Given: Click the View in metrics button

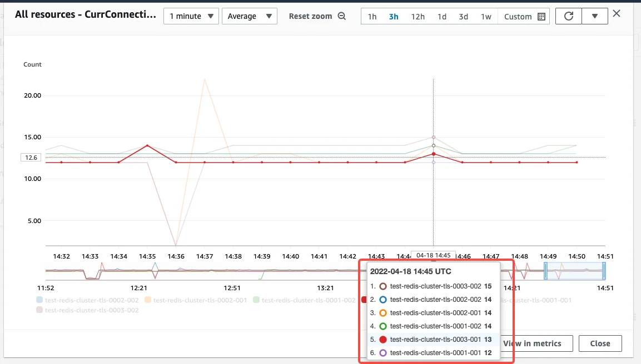Looking at the screenshot, I should pyautogui.click(x=534, y=343).
